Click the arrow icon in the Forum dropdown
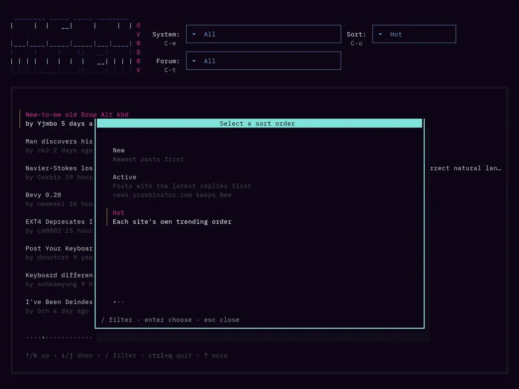The image size is (519, 389). click(x=194, y=61)
